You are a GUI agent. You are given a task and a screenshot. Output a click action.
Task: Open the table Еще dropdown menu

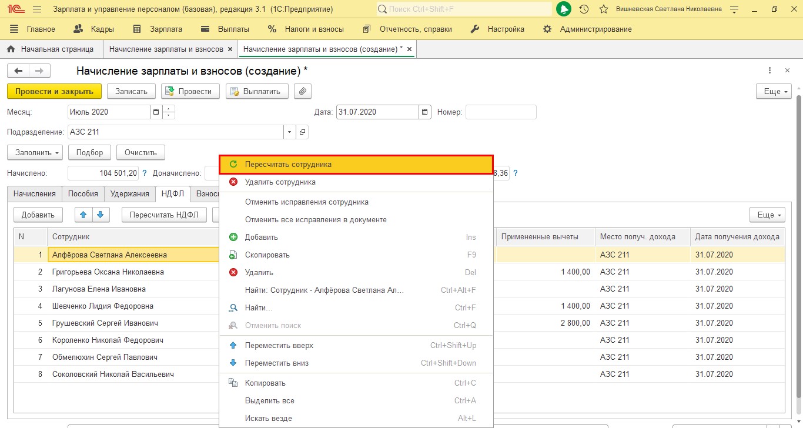(x=767, y=215)
